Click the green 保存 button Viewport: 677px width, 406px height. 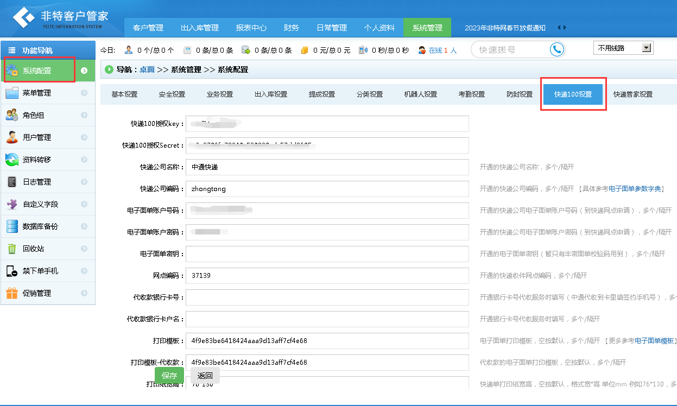click(169, 376)
